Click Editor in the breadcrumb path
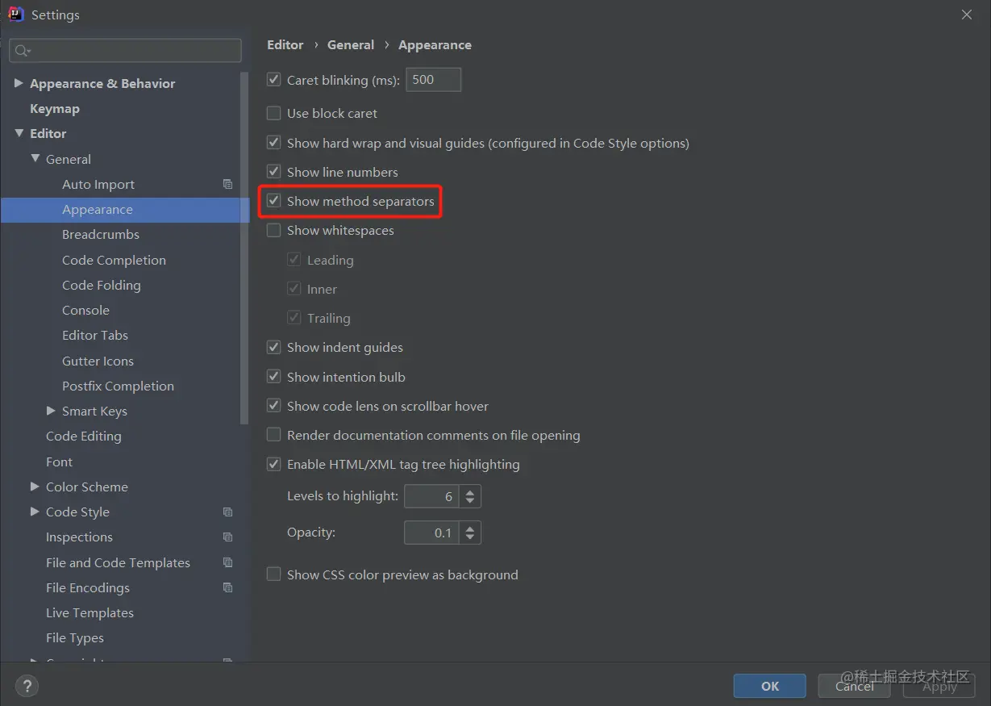This screenshot has width=991, height=706. point(285,44)
